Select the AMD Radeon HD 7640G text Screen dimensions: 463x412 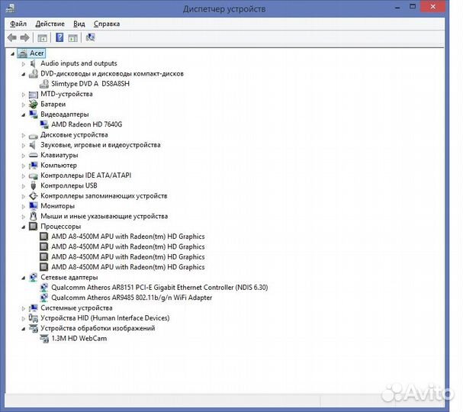pos(86,124)
